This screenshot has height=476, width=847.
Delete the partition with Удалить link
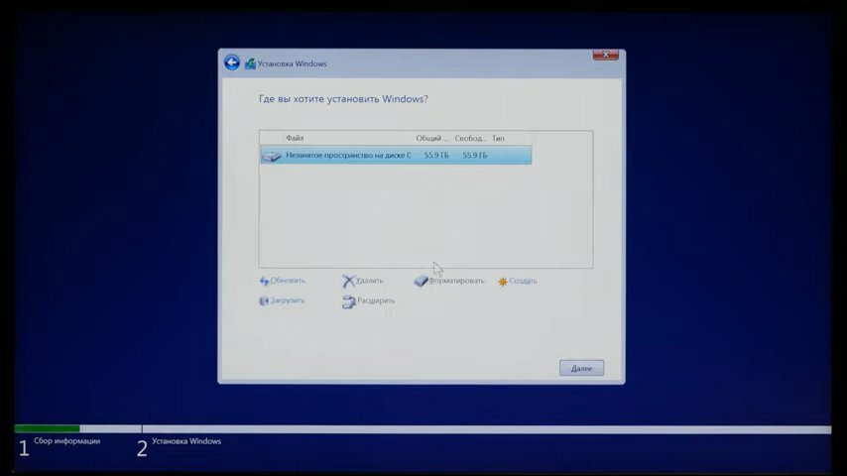pos(369,281)
